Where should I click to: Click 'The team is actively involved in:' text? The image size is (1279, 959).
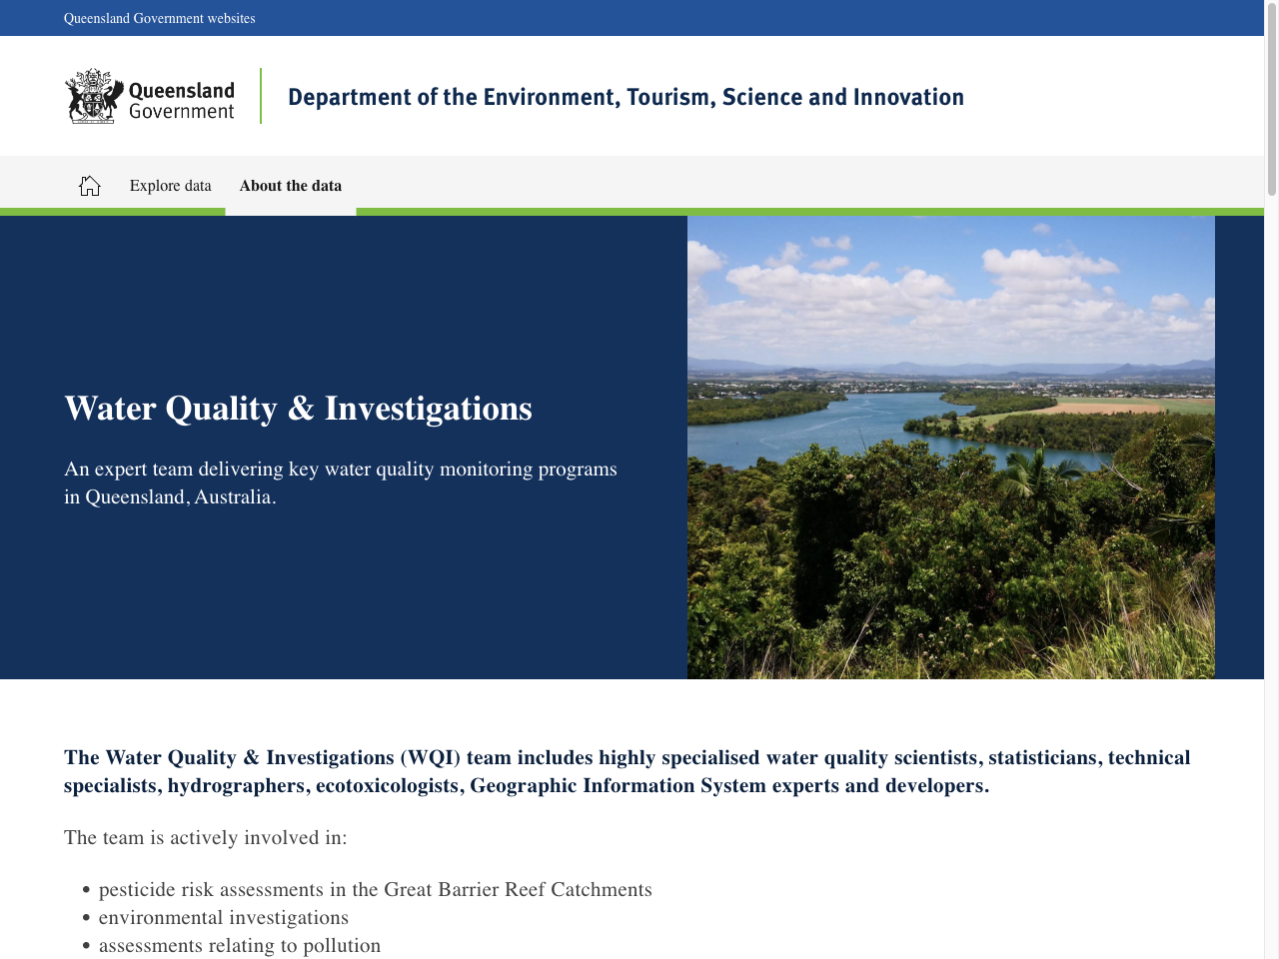206,837
